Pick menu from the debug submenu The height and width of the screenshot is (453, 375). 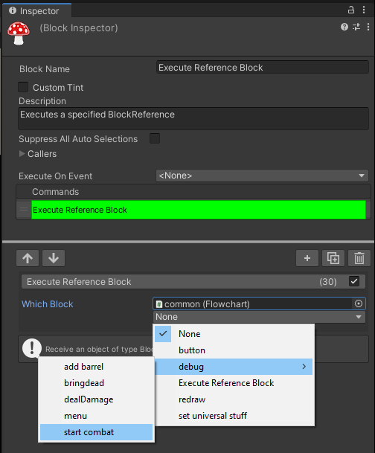(96, 416)
